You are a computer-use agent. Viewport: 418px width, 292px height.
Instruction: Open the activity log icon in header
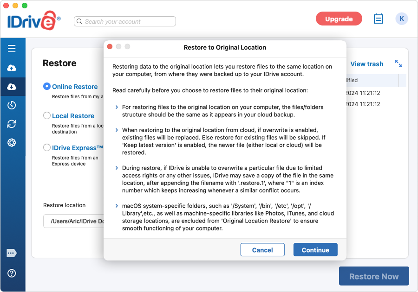click(x=379, y=19)
